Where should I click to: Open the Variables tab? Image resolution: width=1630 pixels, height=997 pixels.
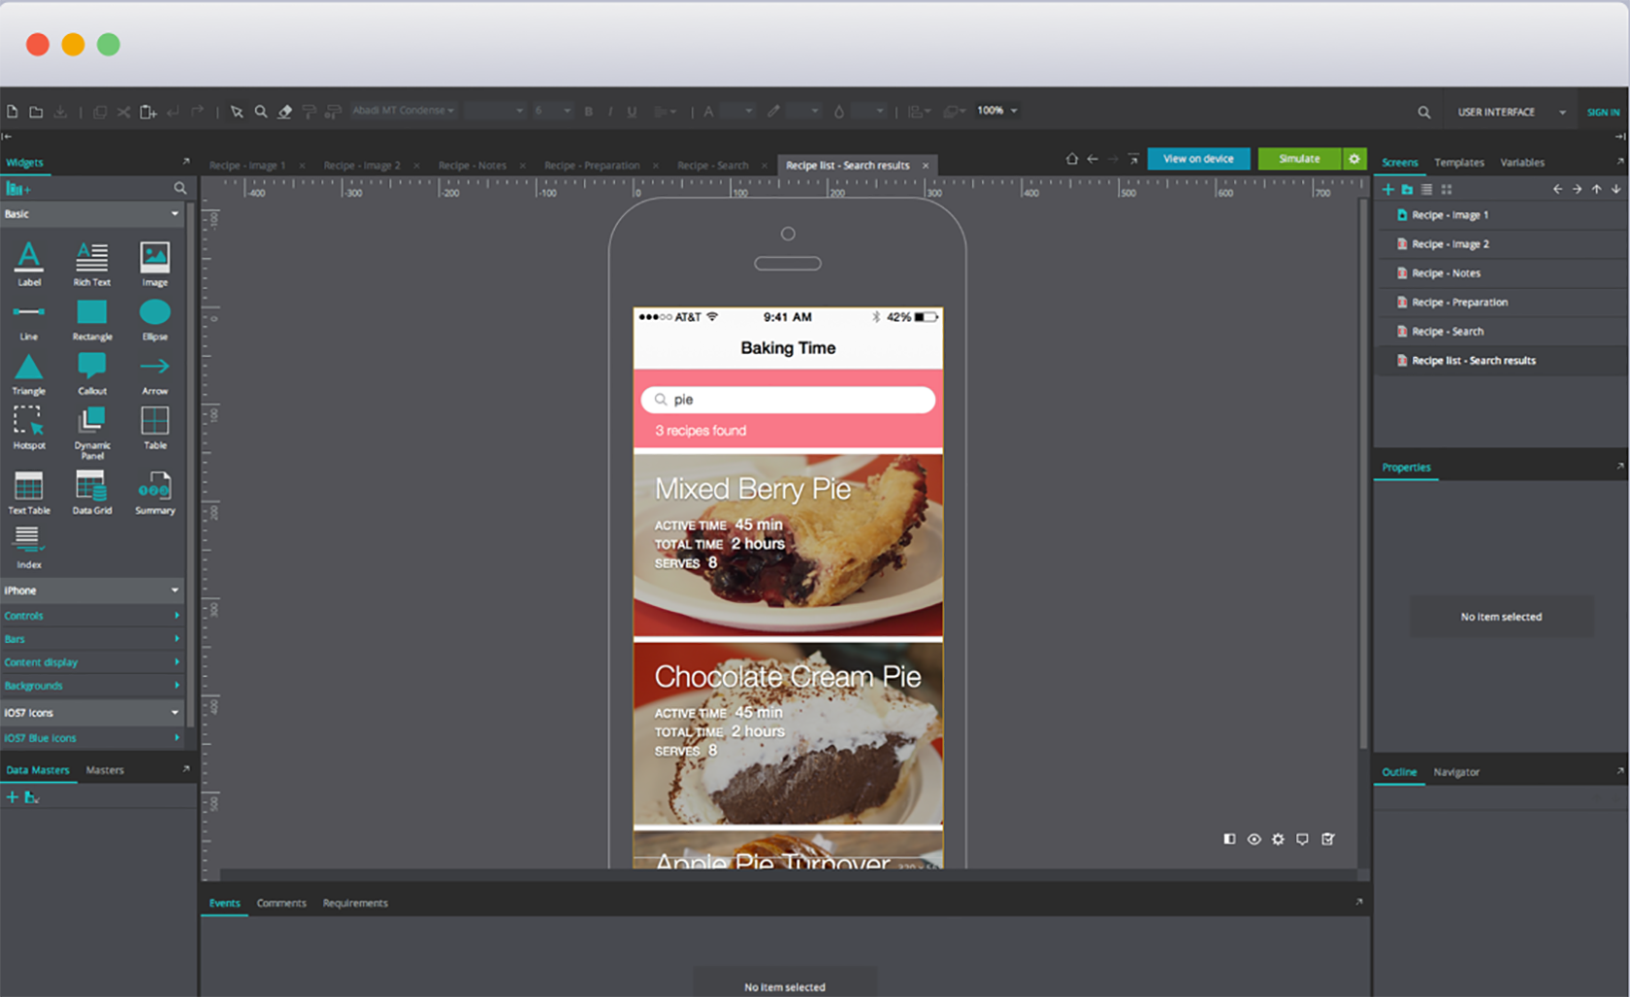pos(1522,163)
